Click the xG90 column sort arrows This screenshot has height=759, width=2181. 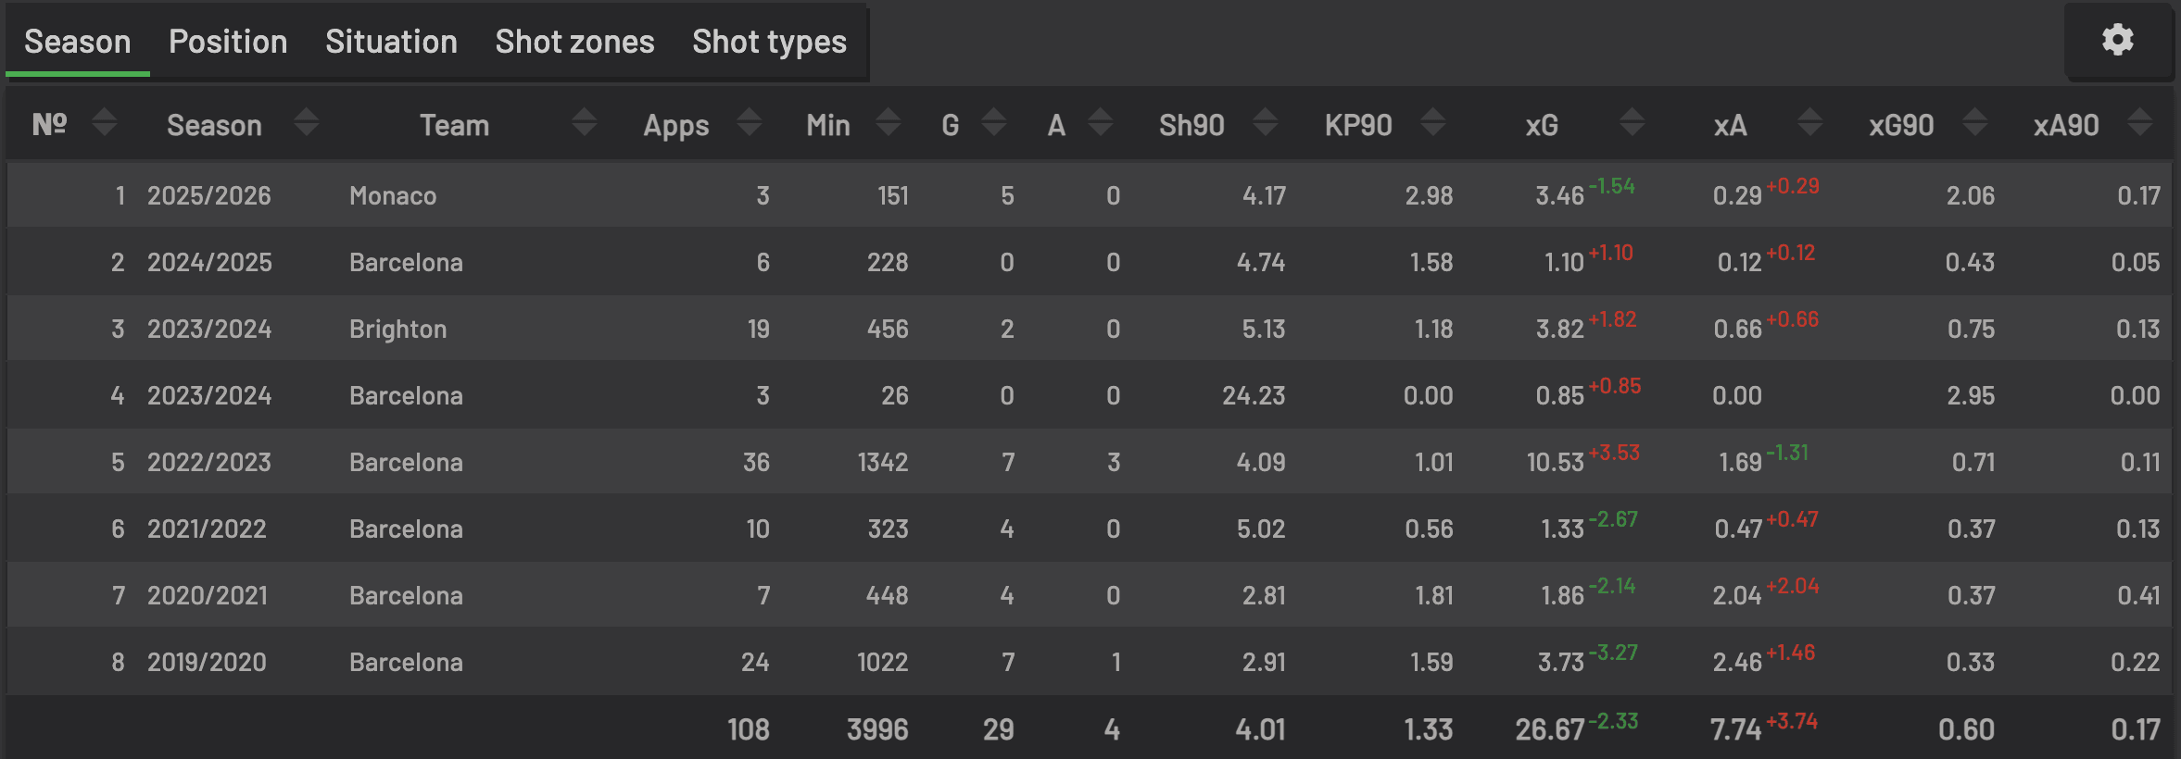1975,122
